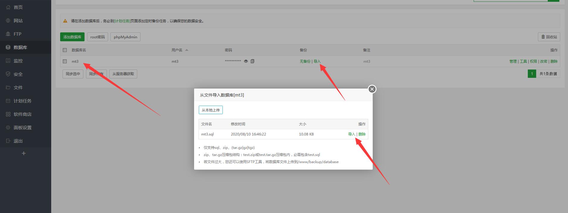Close the import database dialog
The image size is (568, 213).
(x=372, y=89)
